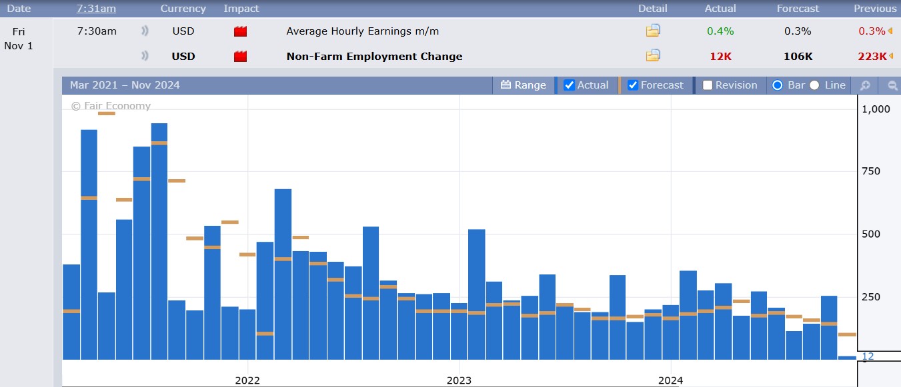Screen dimensions: 901x387
Task: Click the Range button on the chart header
Action: click(524, 85)
